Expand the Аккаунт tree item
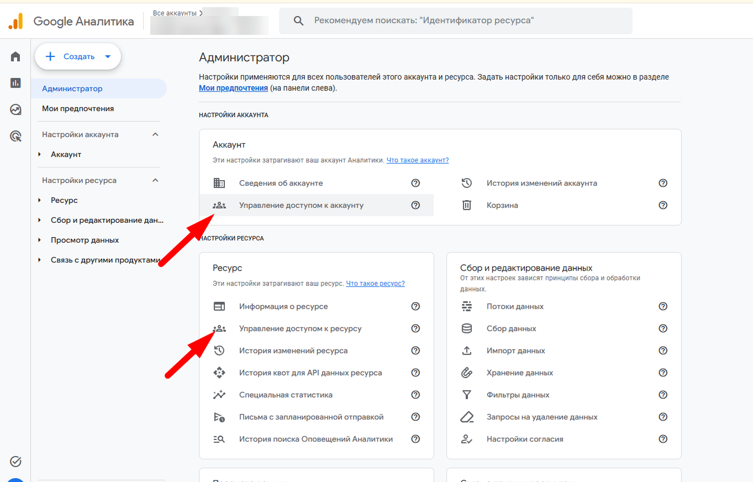The height and width of the screenshot is (482, 753). point(40,154)
